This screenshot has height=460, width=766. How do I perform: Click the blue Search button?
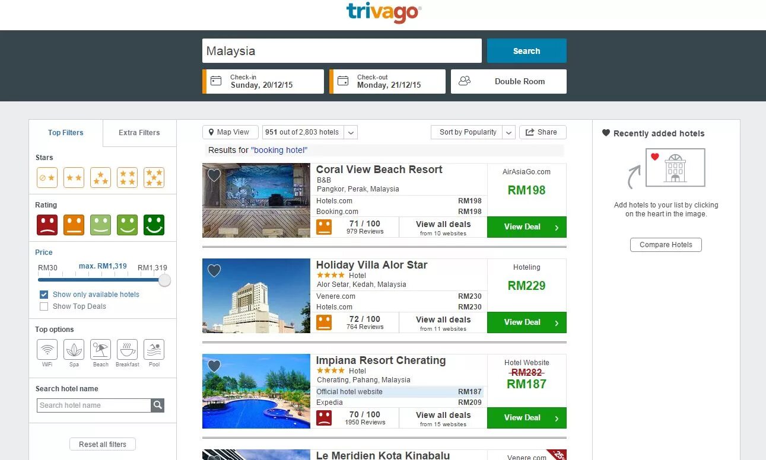pyautogui.click(x=527, y=51)
